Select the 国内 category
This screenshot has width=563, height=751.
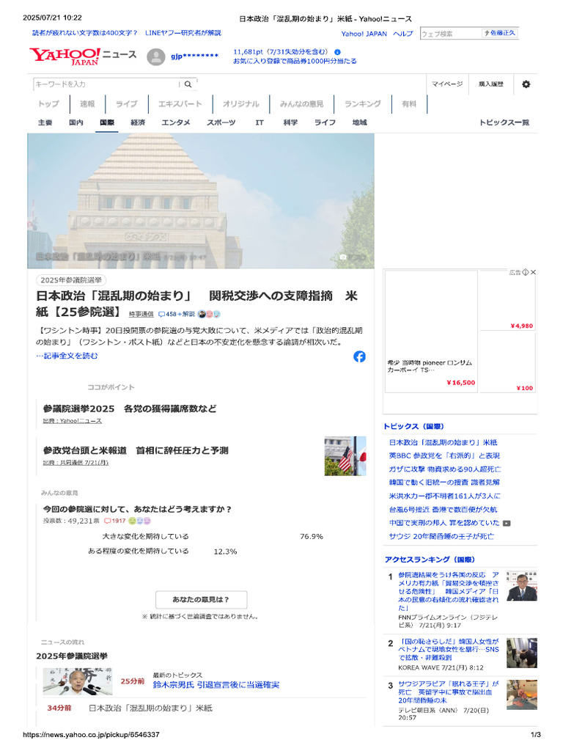[76, 122]
